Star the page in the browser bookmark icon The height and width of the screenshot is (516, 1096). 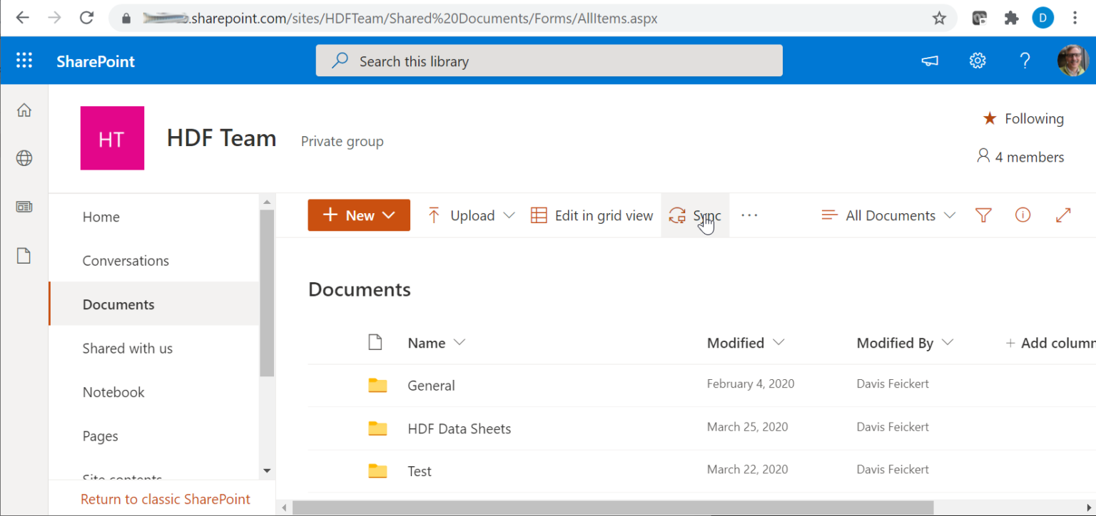tap(939, 18)
